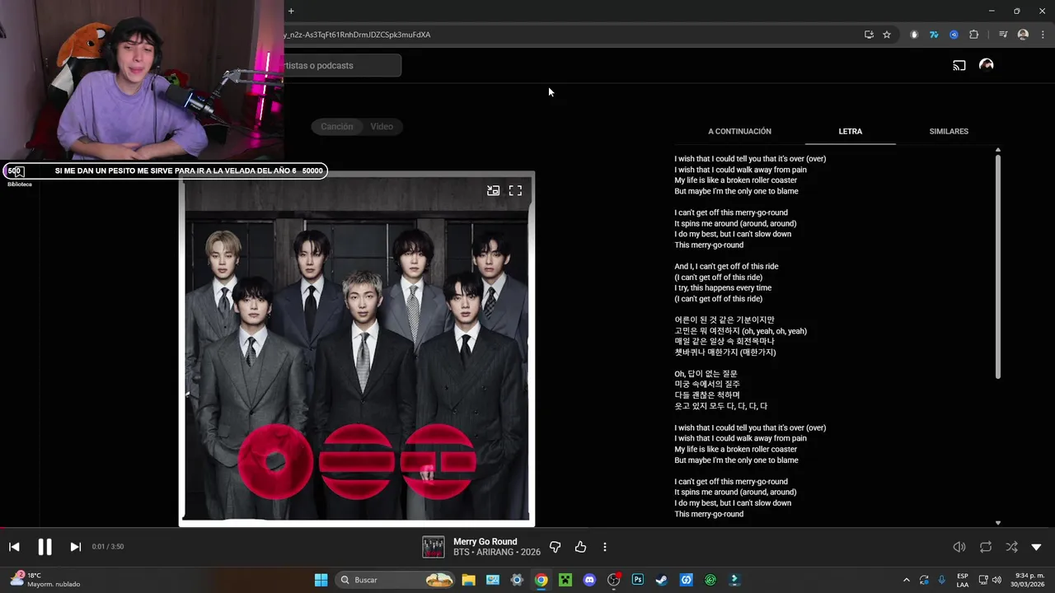Open the clock showing 9:34 p. m.

point(1029,580)
